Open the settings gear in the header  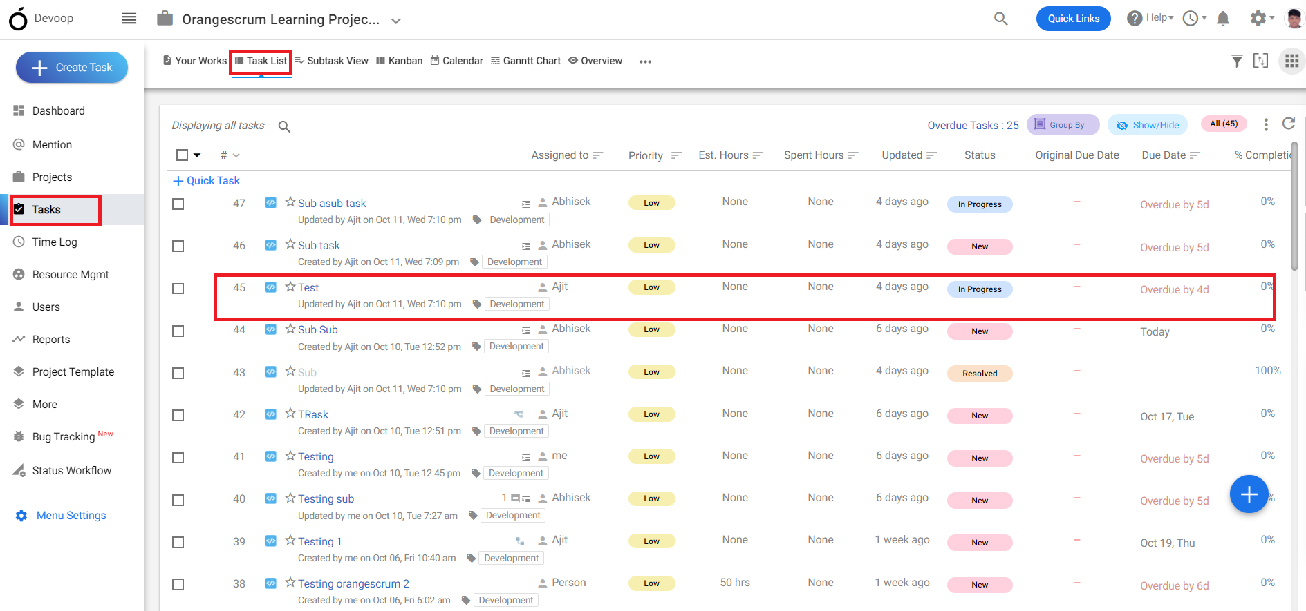click(x=1258, y=19)
